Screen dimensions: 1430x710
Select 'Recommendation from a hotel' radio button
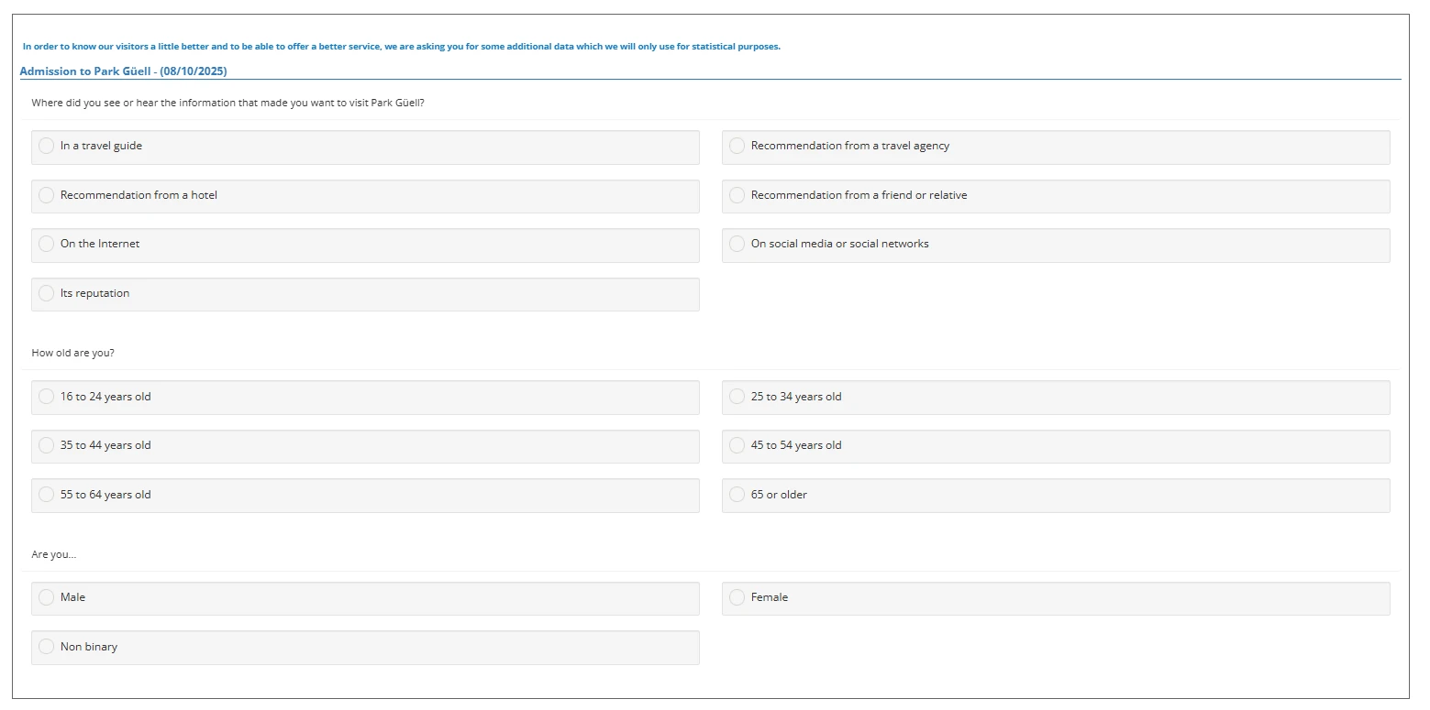(47, 195)
